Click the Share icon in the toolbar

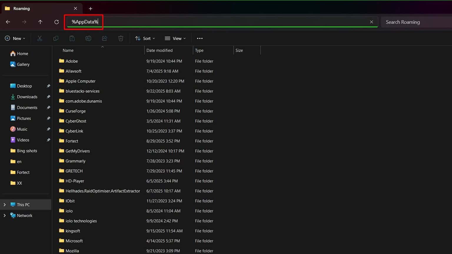pyautogui.click(x=104, y=38)
